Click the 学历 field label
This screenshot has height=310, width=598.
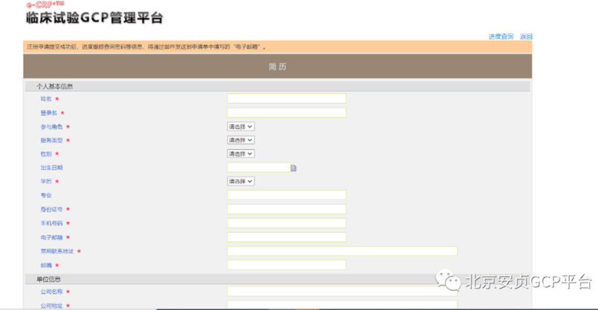pyautogui.click(x=46, y=181)
